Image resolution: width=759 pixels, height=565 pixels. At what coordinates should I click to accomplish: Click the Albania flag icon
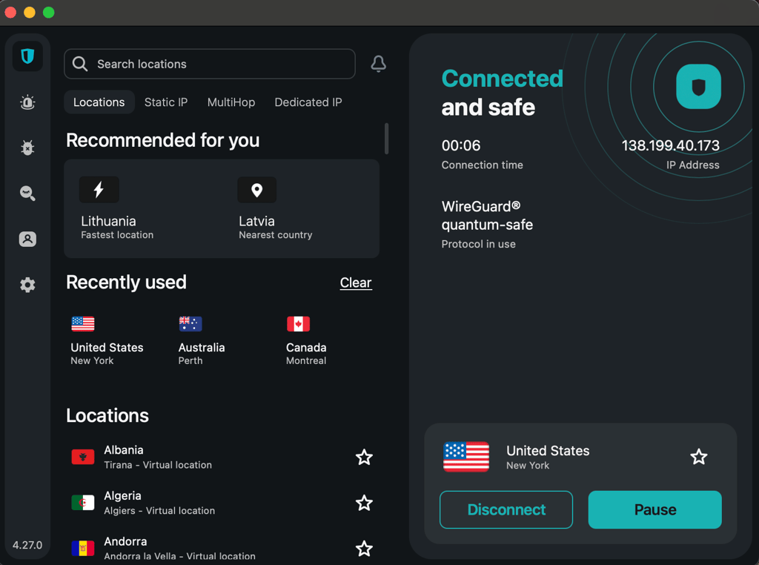point(83,457)
